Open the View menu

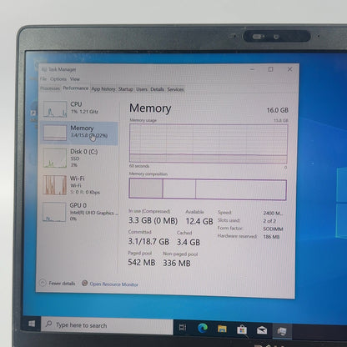point(75,79)
